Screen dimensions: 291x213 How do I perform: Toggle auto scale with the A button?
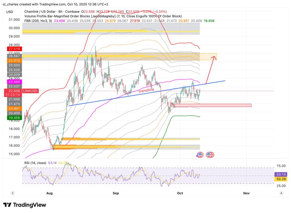(281, 193)
